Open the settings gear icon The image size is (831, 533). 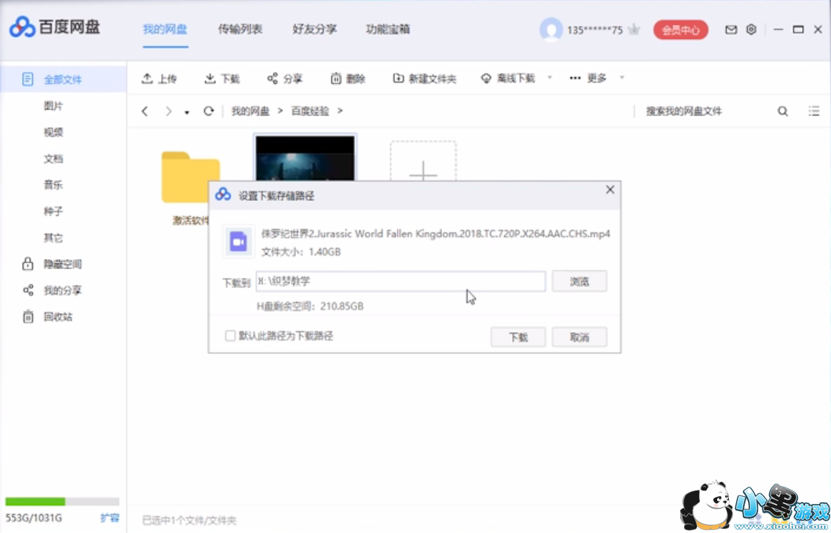pyautogui.click(x=751, y=30)
